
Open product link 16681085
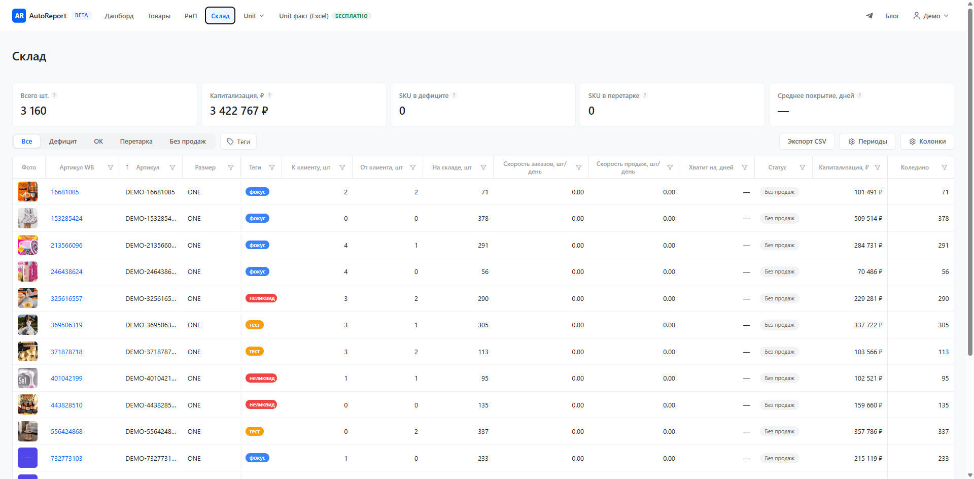pos(65,192)
